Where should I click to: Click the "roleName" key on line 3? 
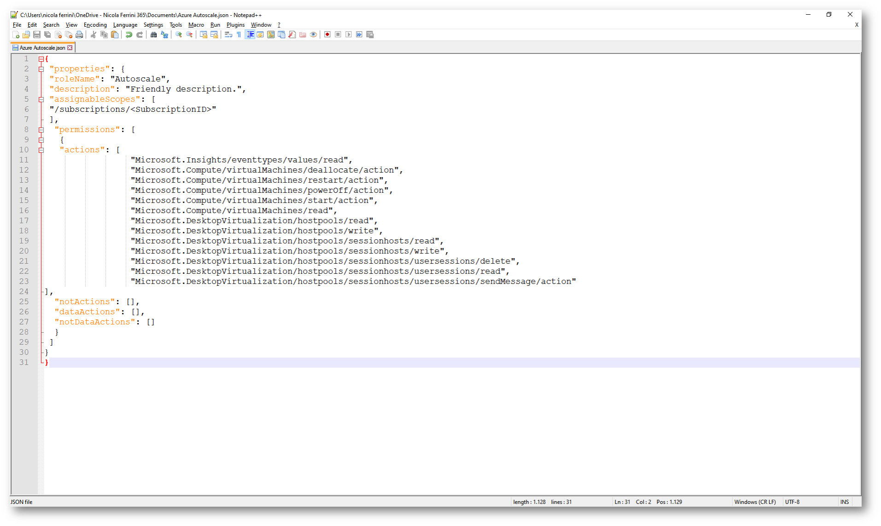tap(75, 79)
